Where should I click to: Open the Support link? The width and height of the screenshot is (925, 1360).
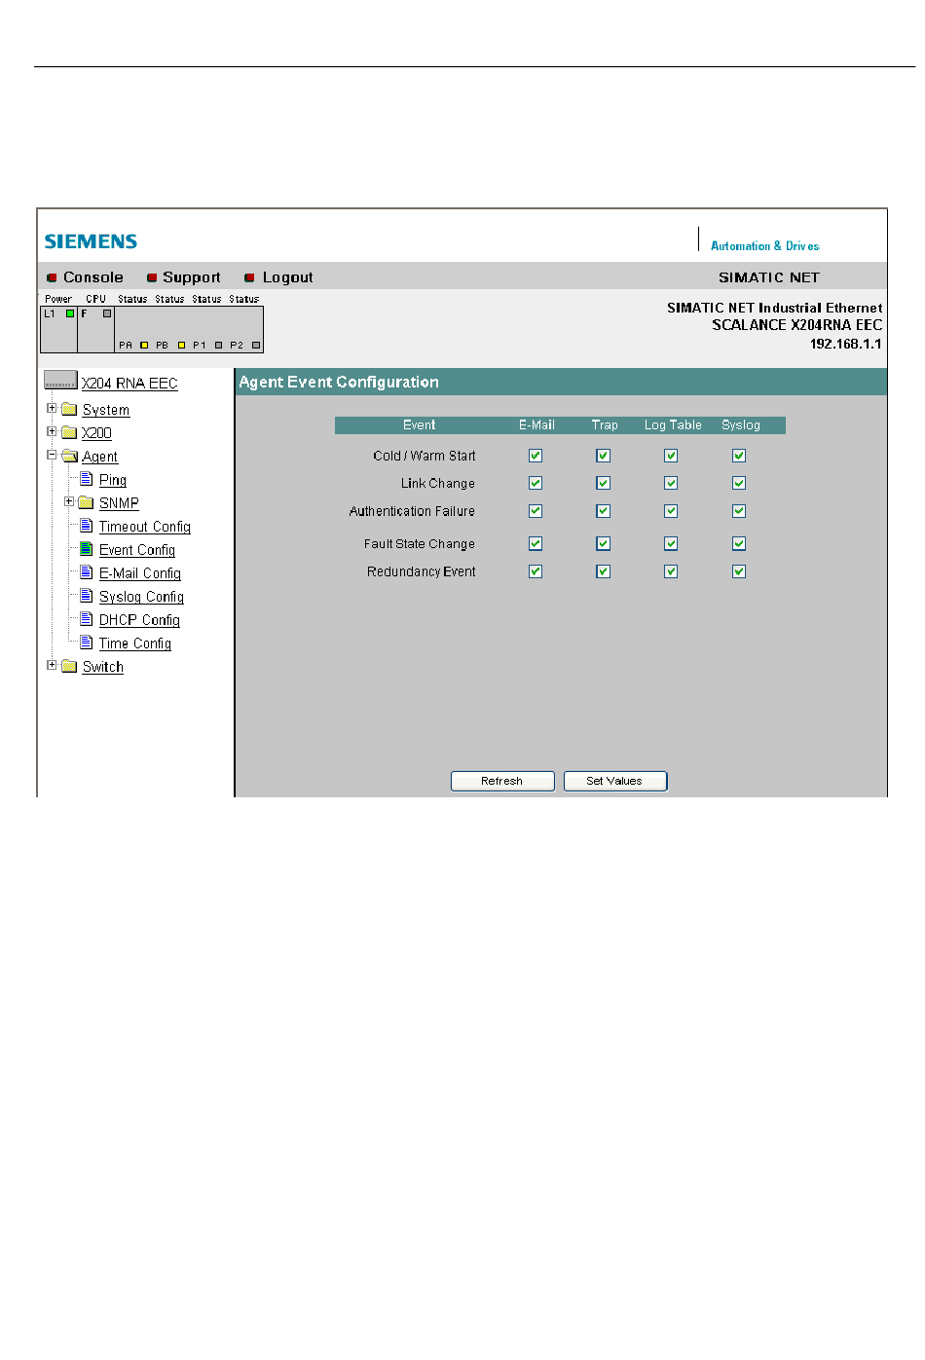(x=192, y=277)
